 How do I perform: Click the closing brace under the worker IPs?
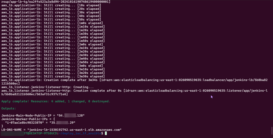pyautogui.click(x=2, y=126)
